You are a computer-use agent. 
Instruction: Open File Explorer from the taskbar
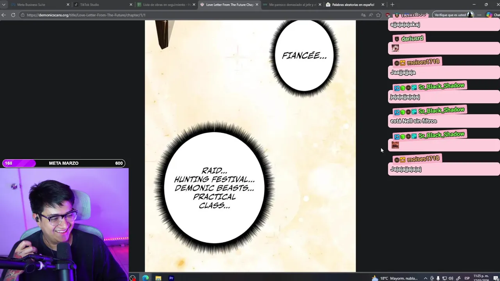(x=158, y=278)
